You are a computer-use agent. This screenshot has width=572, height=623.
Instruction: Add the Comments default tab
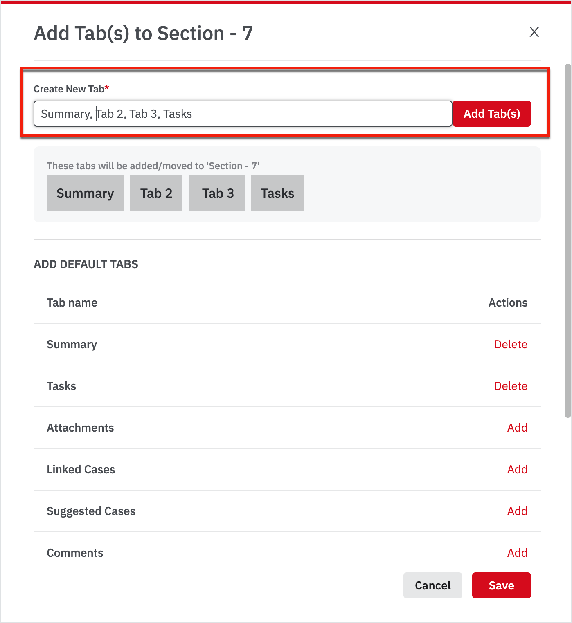(x=517, y=553)
